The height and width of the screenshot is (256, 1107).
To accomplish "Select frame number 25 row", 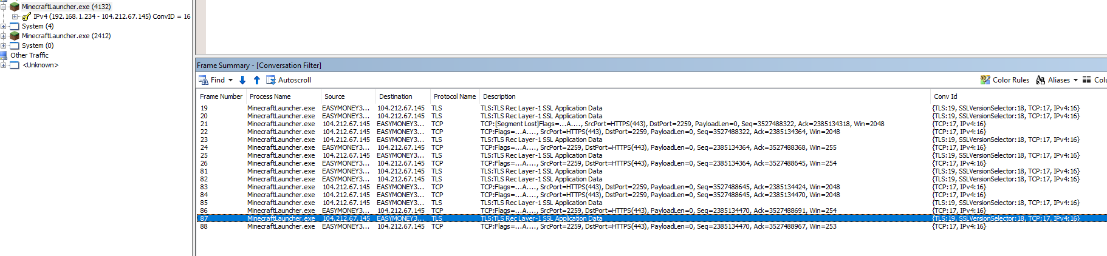I will (x=651, y=155).
